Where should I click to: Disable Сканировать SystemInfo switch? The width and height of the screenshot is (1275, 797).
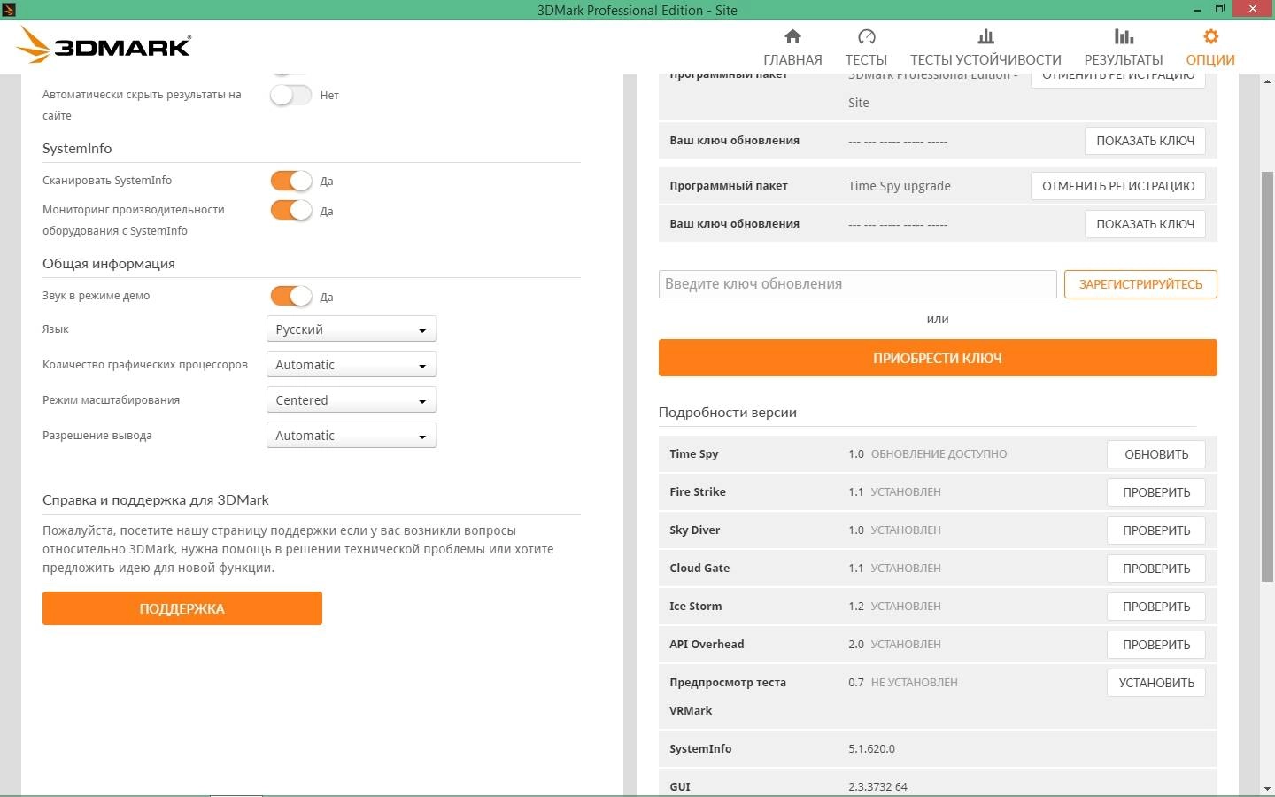[x=291, y=181]
